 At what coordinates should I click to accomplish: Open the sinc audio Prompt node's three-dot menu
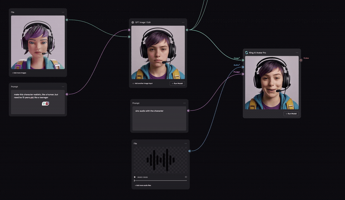tap(185, 103)
